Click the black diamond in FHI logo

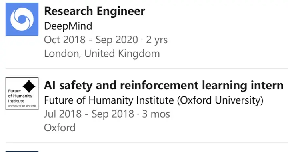pyautogui.click(x=29, y=86)
